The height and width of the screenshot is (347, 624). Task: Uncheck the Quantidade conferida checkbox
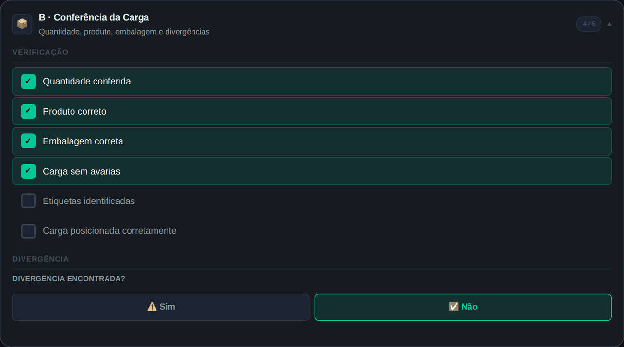(x=28, y=82)
